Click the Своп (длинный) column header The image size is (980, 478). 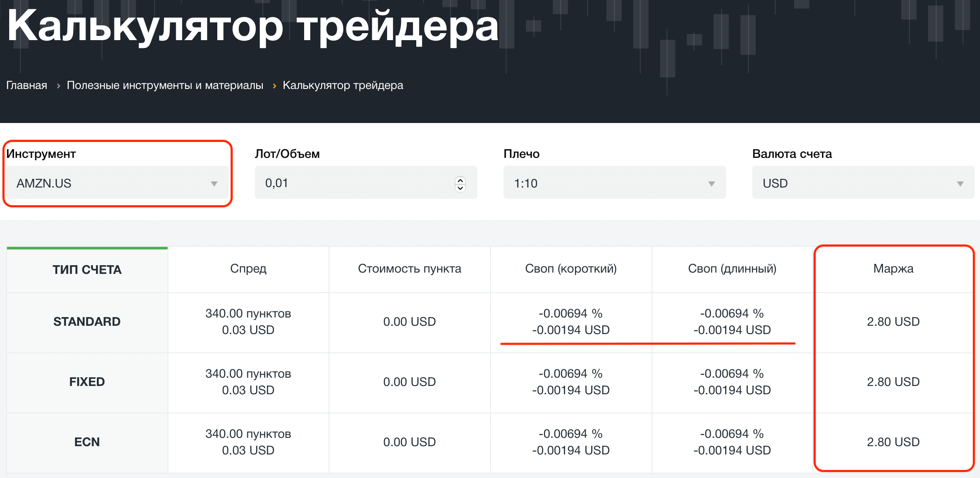click(732, 269)
